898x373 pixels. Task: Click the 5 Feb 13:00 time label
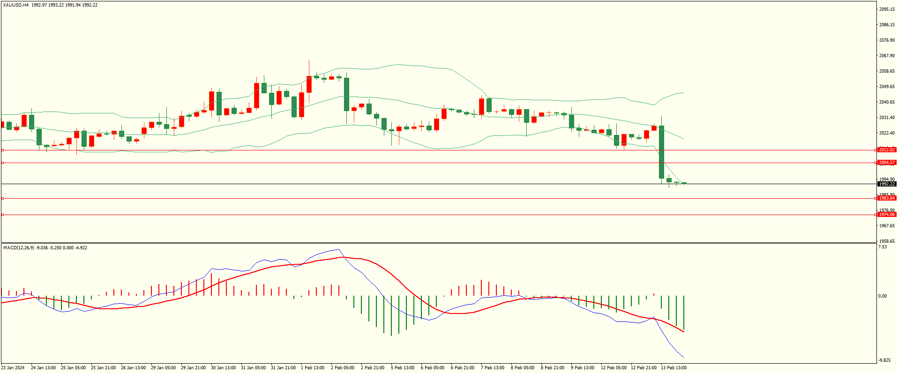(x=403, y=368)
